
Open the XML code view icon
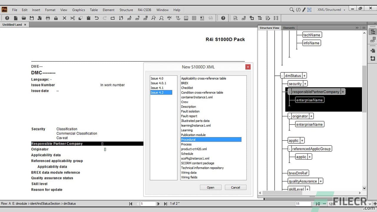tap(298, 10)
